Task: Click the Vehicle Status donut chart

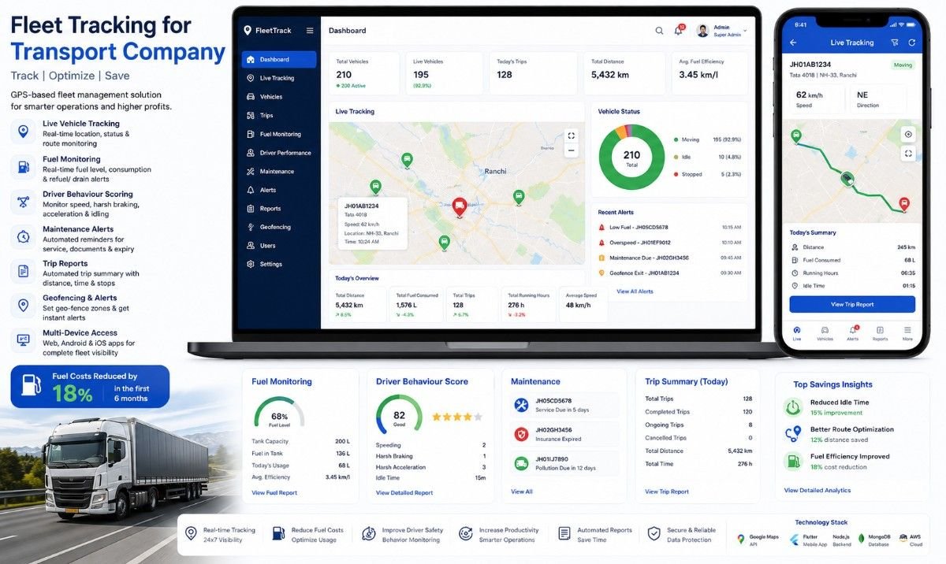Action: [x=631, y=157]
